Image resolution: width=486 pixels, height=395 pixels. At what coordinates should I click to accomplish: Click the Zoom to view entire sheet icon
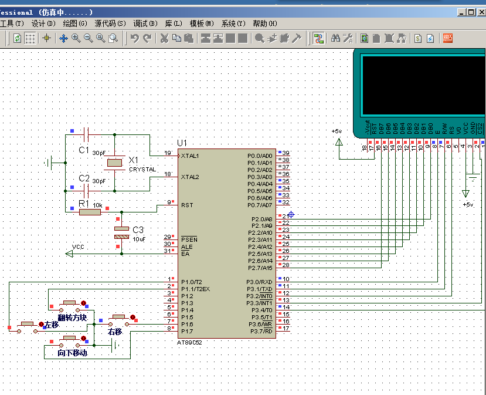(x=101, y=38)
